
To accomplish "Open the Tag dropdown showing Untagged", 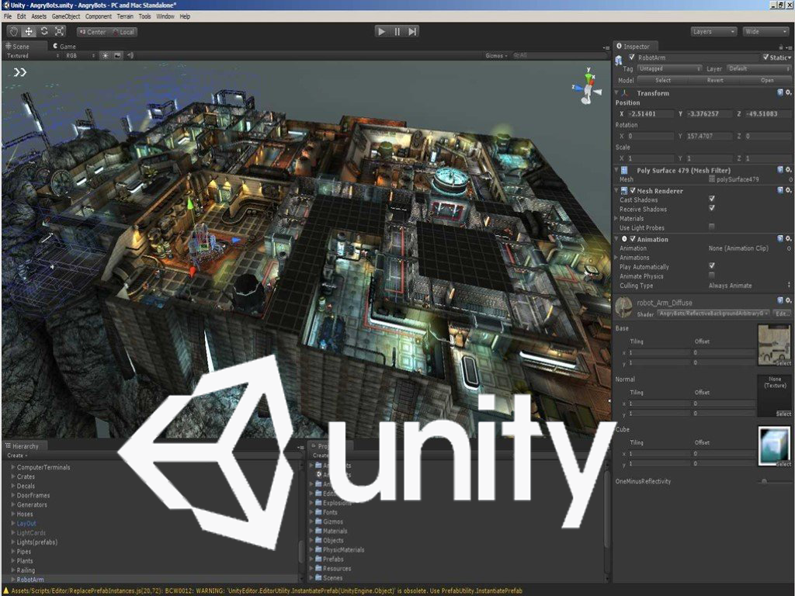I will click(x=669, y=69).
